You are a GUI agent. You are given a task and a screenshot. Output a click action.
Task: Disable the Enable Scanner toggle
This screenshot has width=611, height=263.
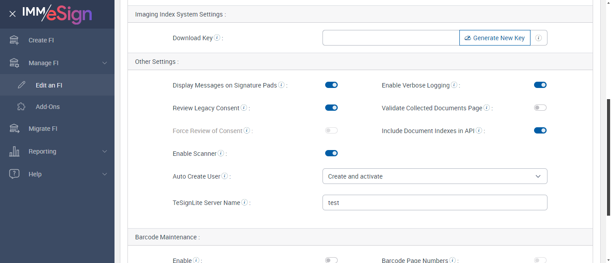[x=331, y=153]
